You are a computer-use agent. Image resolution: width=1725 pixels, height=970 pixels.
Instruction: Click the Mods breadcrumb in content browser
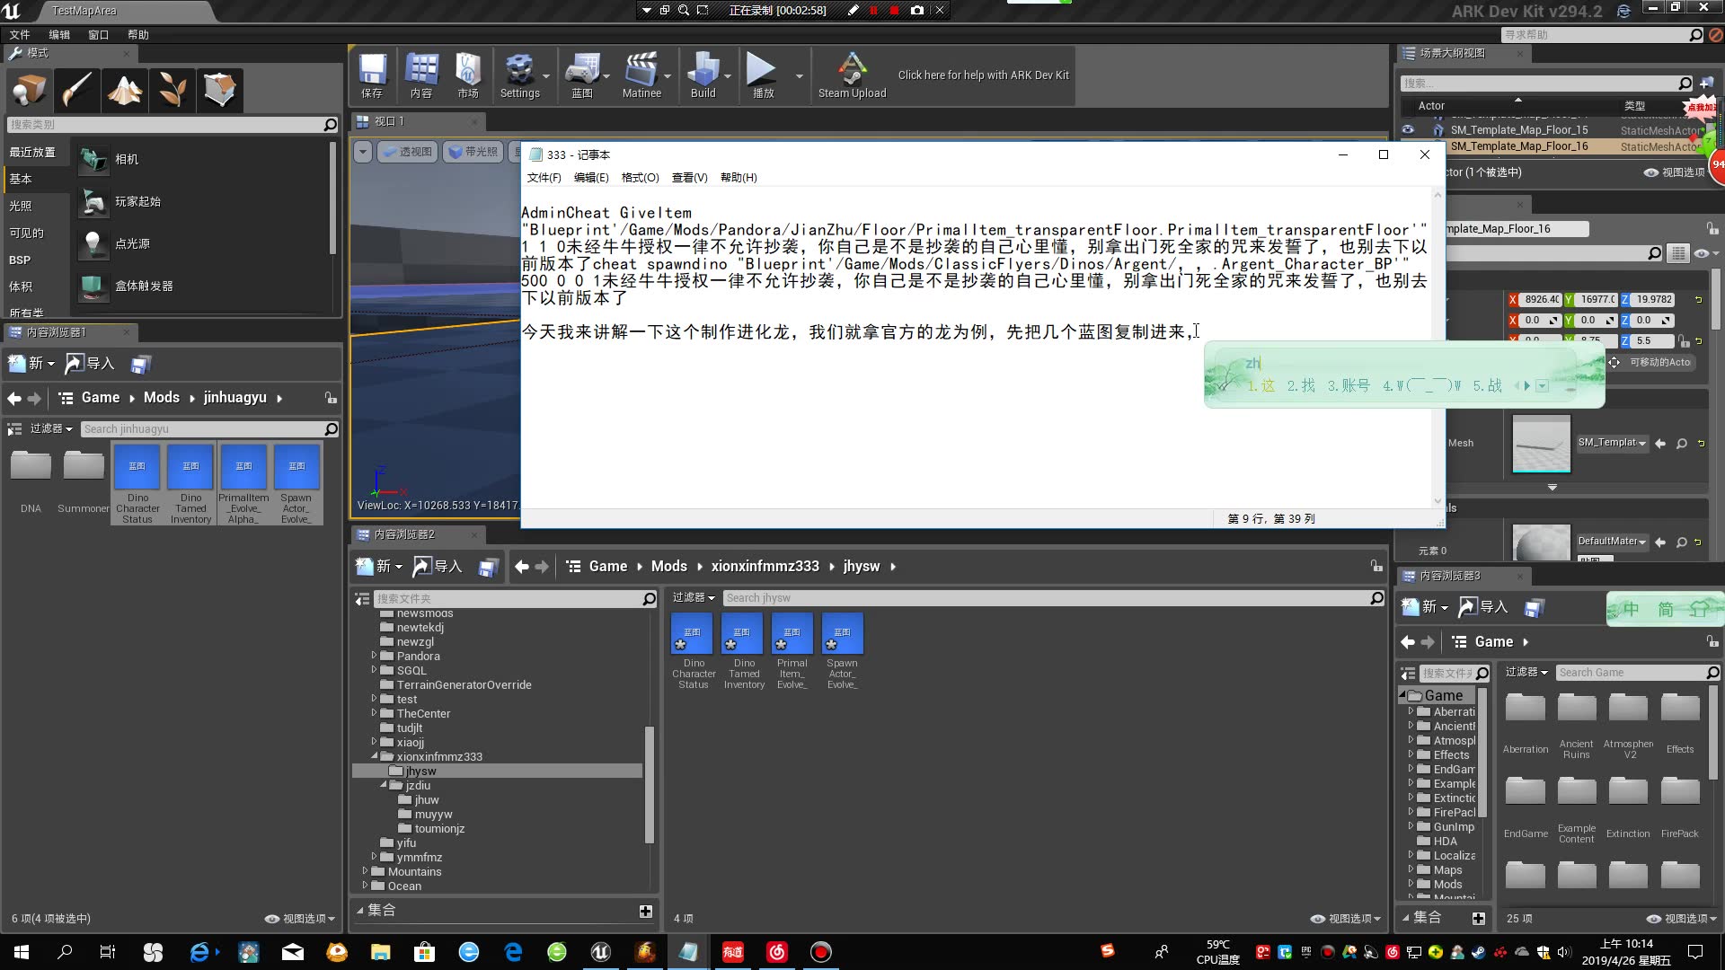click(160, 397)
